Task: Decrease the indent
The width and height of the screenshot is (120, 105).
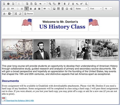Action: 17,9
